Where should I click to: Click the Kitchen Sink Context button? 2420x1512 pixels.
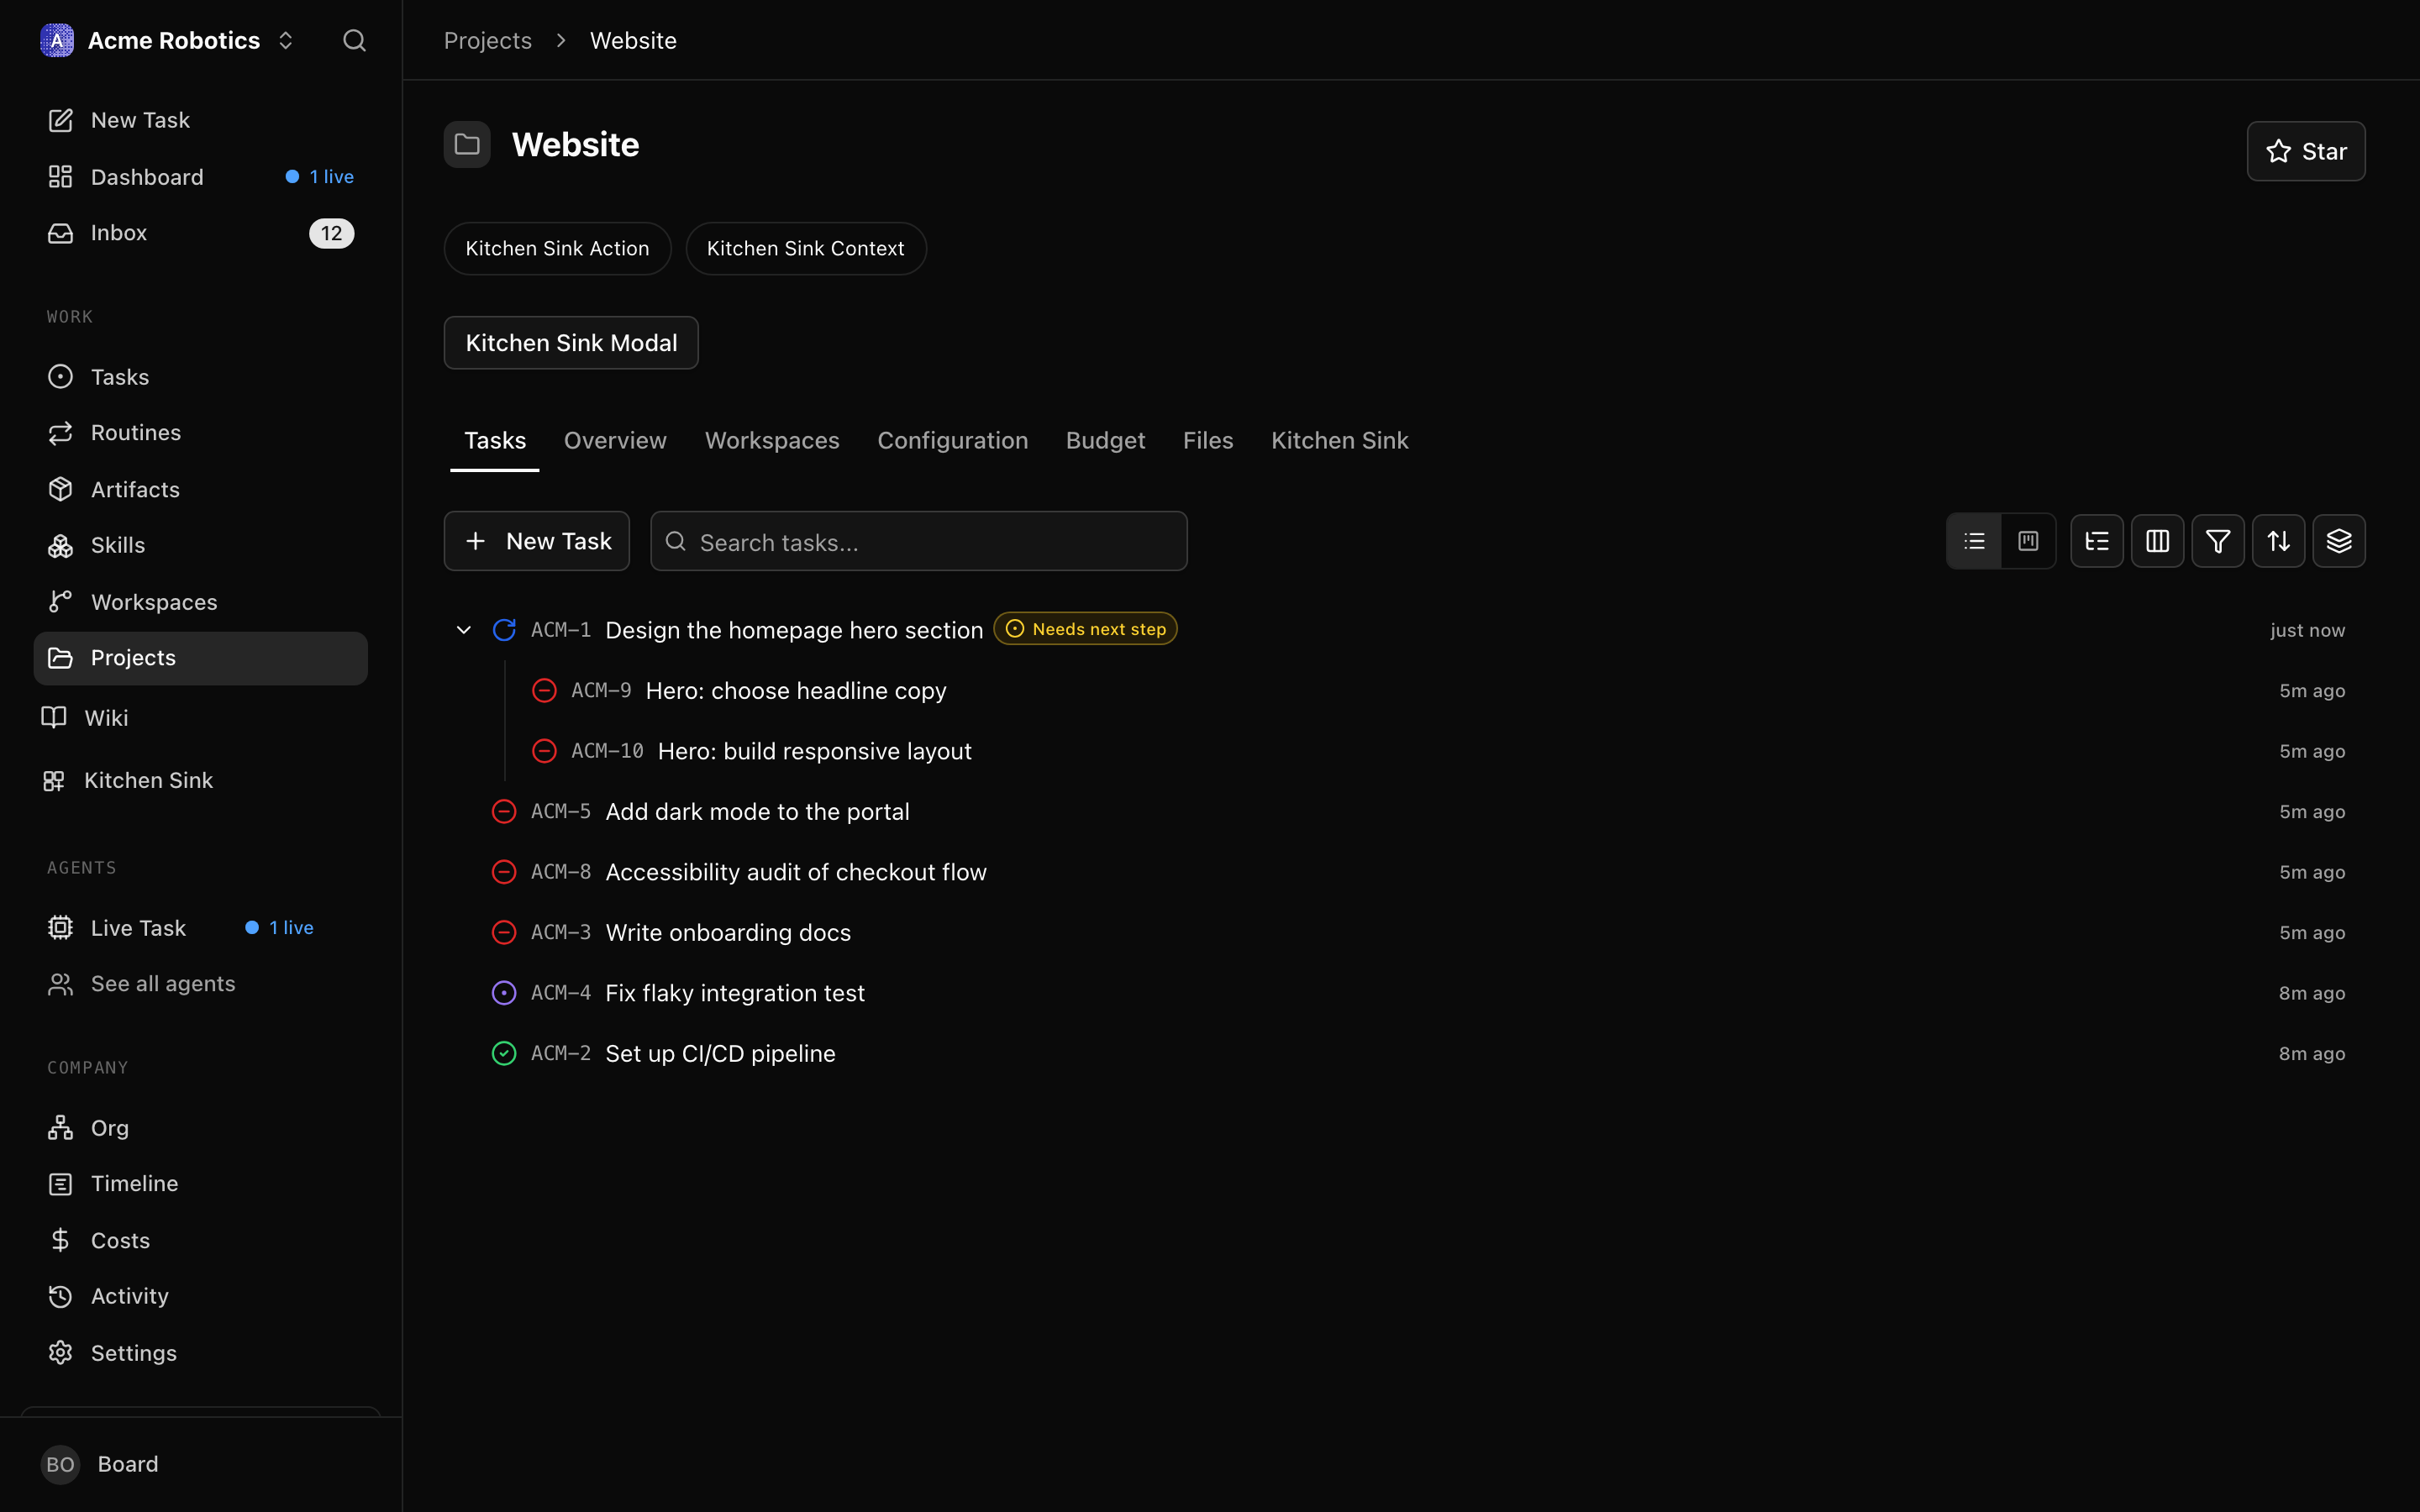coord(805,248)
